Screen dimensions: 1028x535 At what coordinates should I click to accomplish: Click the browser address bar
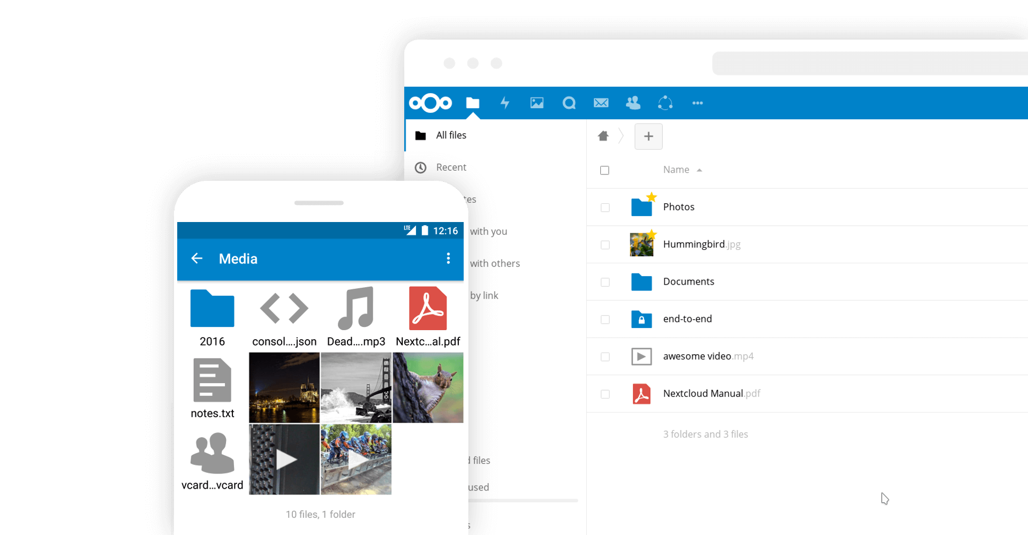click(x=870, y=64)
